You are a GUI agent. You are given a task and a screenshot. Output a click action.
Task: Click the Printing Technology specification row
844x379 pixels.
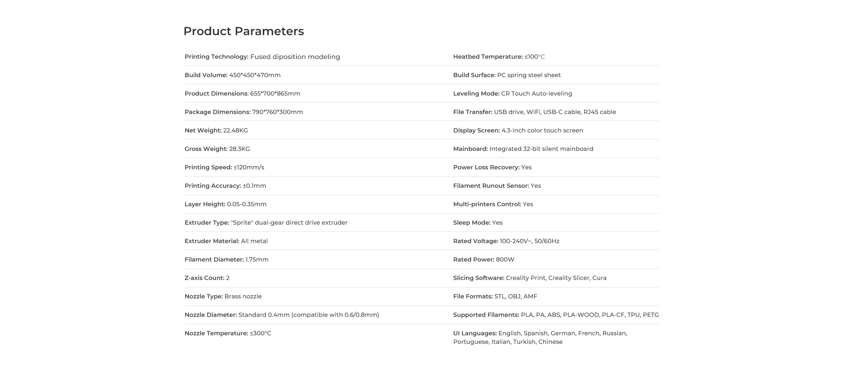point(262,57)
